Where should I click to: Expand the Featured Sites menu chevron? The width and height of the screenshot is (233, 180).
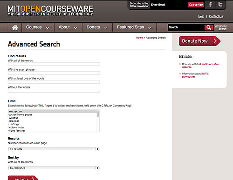coord(150,28)
